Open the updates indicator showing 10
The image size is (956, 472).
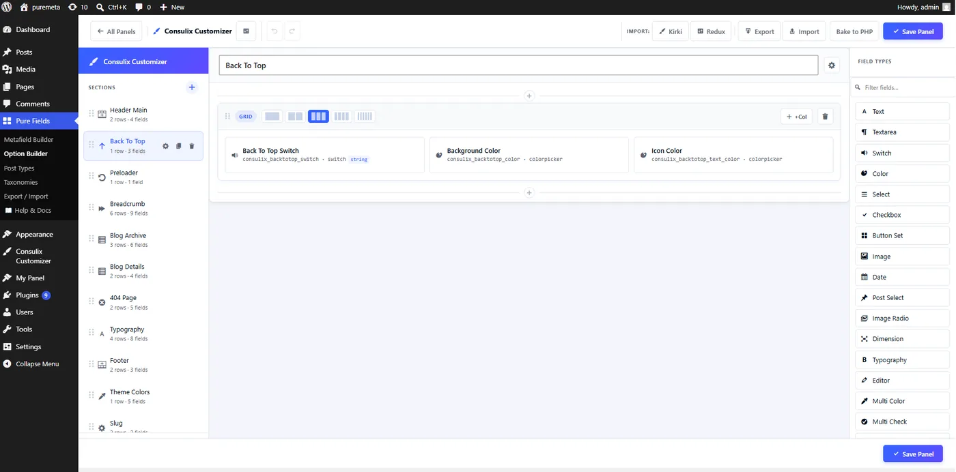pyautogui.click(x=78, y=7)
